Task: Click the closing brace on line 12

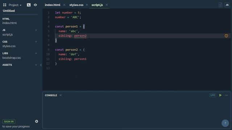Action: (56, 64)
